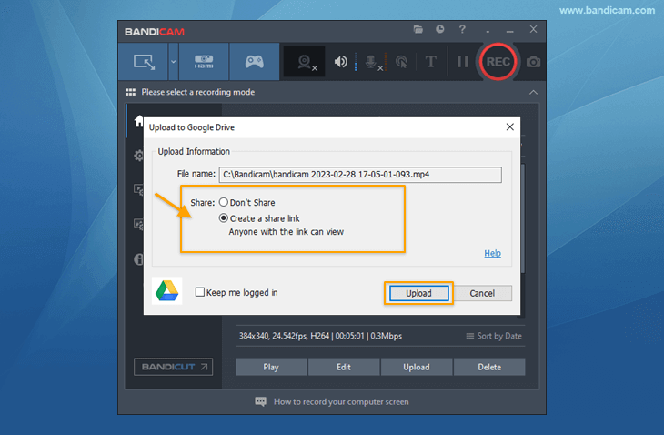The height and width of the screenshot is (435, 664).
Task: Click the pause recording icon
Action: pos(462,62)
